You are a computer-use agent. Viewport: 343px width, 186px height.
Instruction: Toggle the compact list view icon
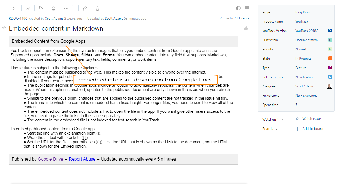pos(247,8)
